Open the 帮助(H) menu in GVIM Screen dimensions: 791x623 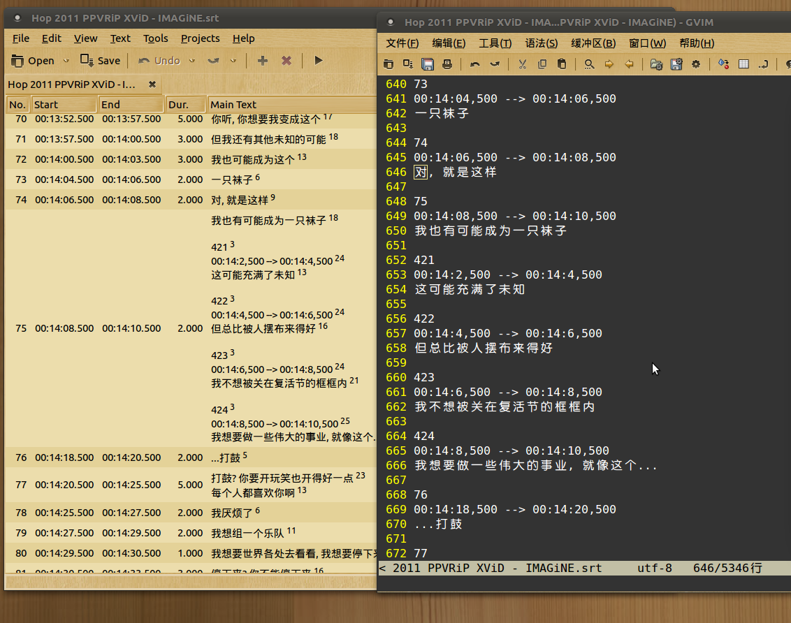point(697,43)
